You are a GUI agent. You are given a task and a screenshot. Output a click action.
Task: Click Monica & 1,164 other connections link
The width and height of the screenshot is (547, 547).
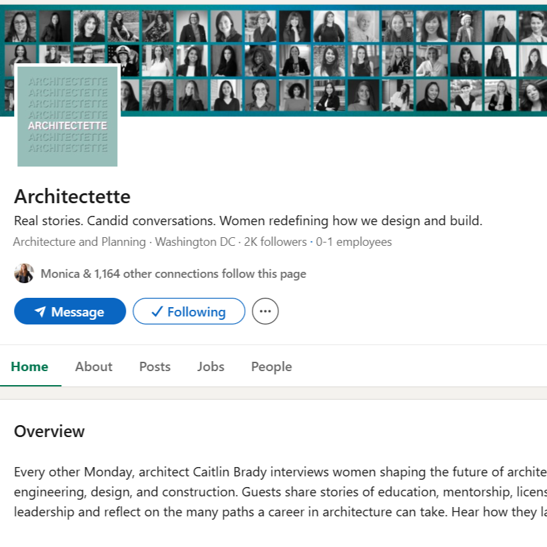click(x=173, y=274)
